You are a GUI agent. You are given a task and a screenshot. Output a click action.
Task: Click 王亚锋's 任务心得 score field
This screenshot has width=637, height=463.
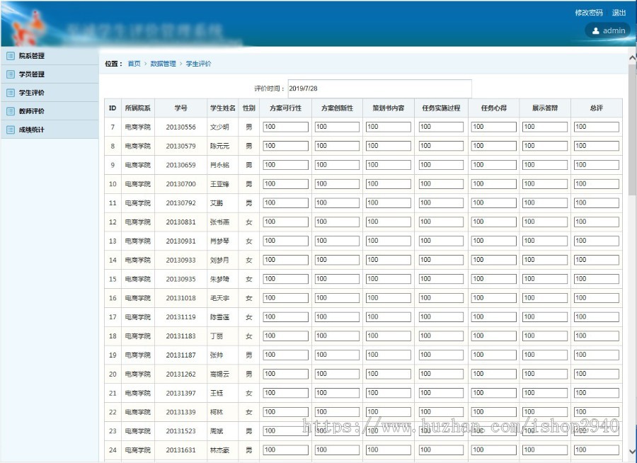click(x=494, y=183)
